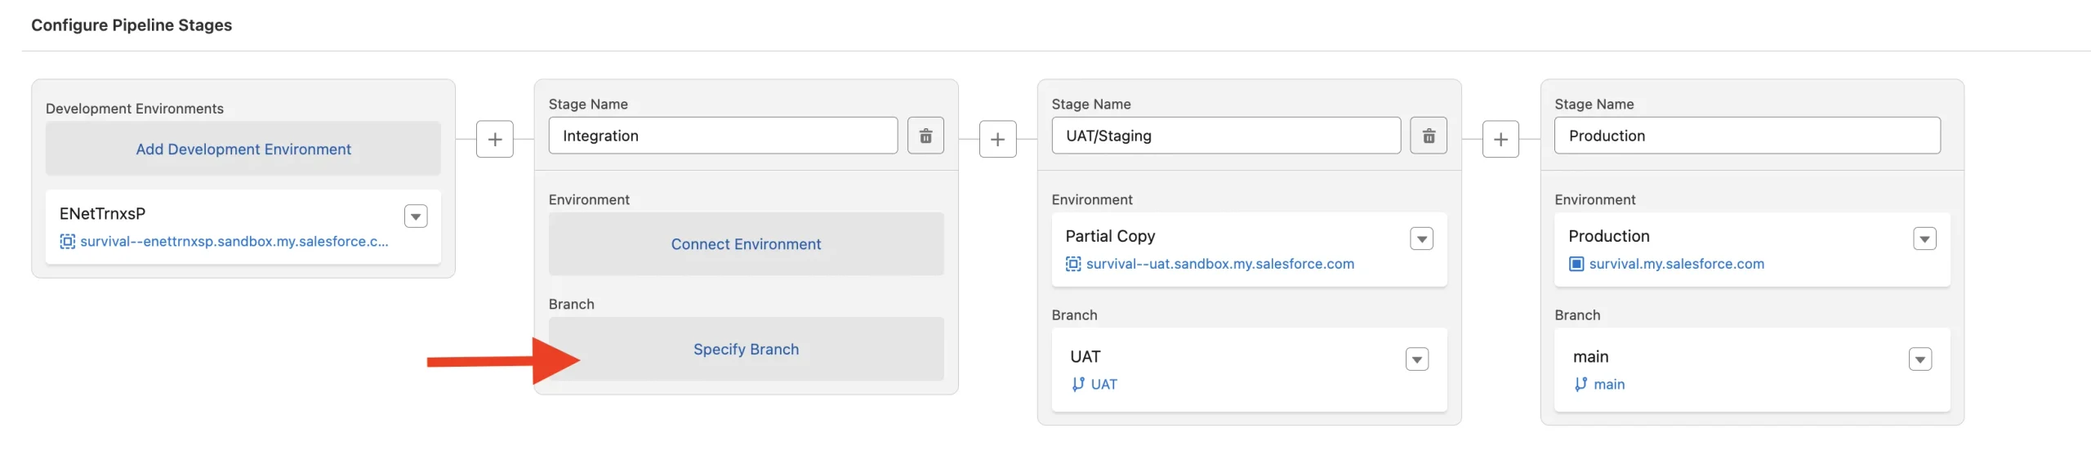Click sandbox icon beside survival--uat URL
2091x468 pixels.
coord(1073,264)
